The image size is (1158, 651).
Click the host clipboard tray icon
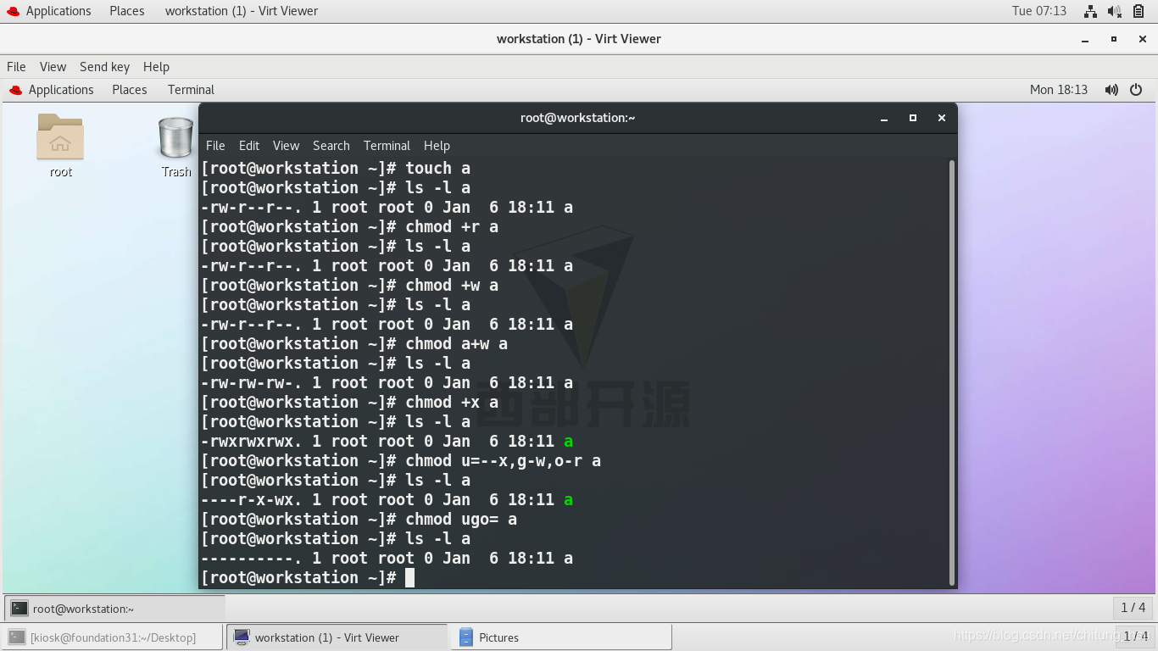[x=1139, y=11]
